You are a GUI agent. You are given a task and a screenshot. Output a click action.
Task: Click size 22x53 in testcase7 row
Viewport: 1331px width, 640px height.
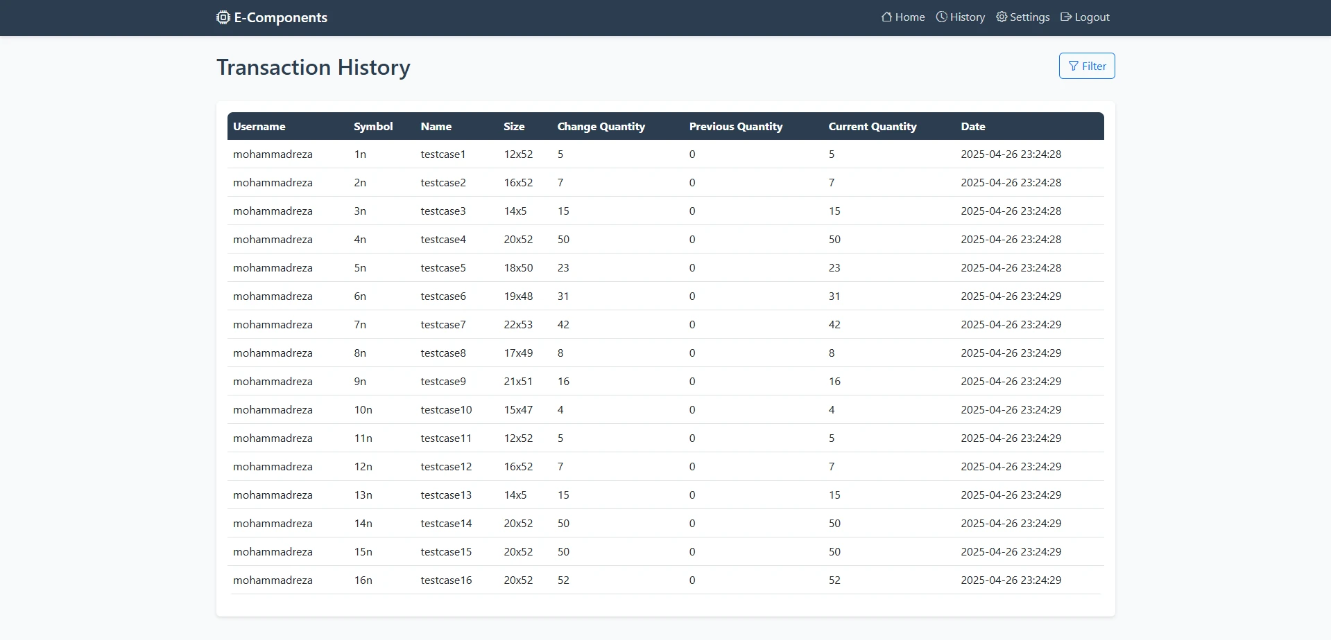tap(518, 325)
